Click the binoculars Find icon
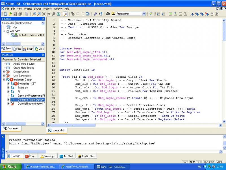The image size is (226, 170). click(x=108, y=14)
